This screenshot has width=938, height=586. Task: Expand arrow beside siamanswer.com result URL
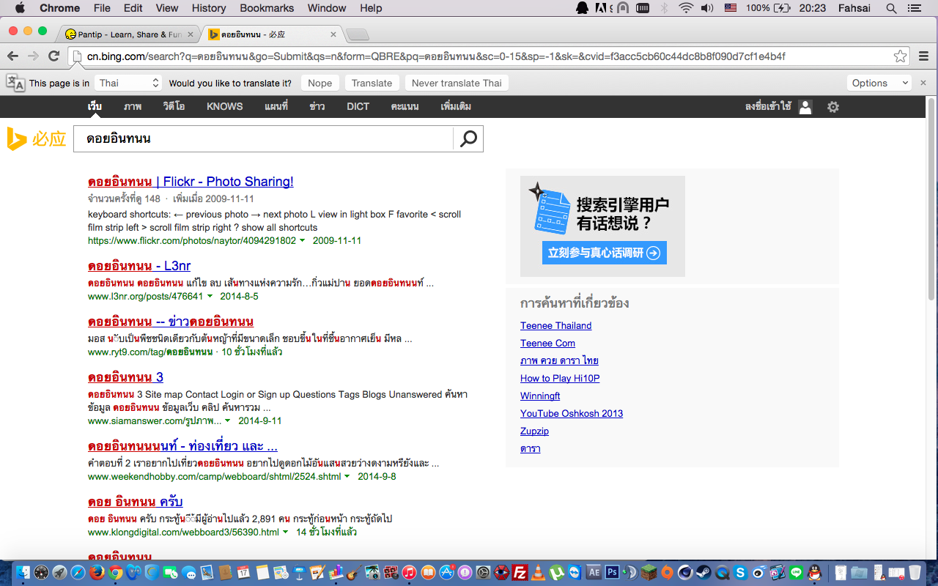tap(227, 421)
